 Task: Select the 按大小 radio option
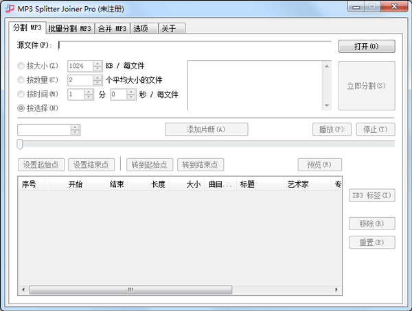(x=21, y=66)
